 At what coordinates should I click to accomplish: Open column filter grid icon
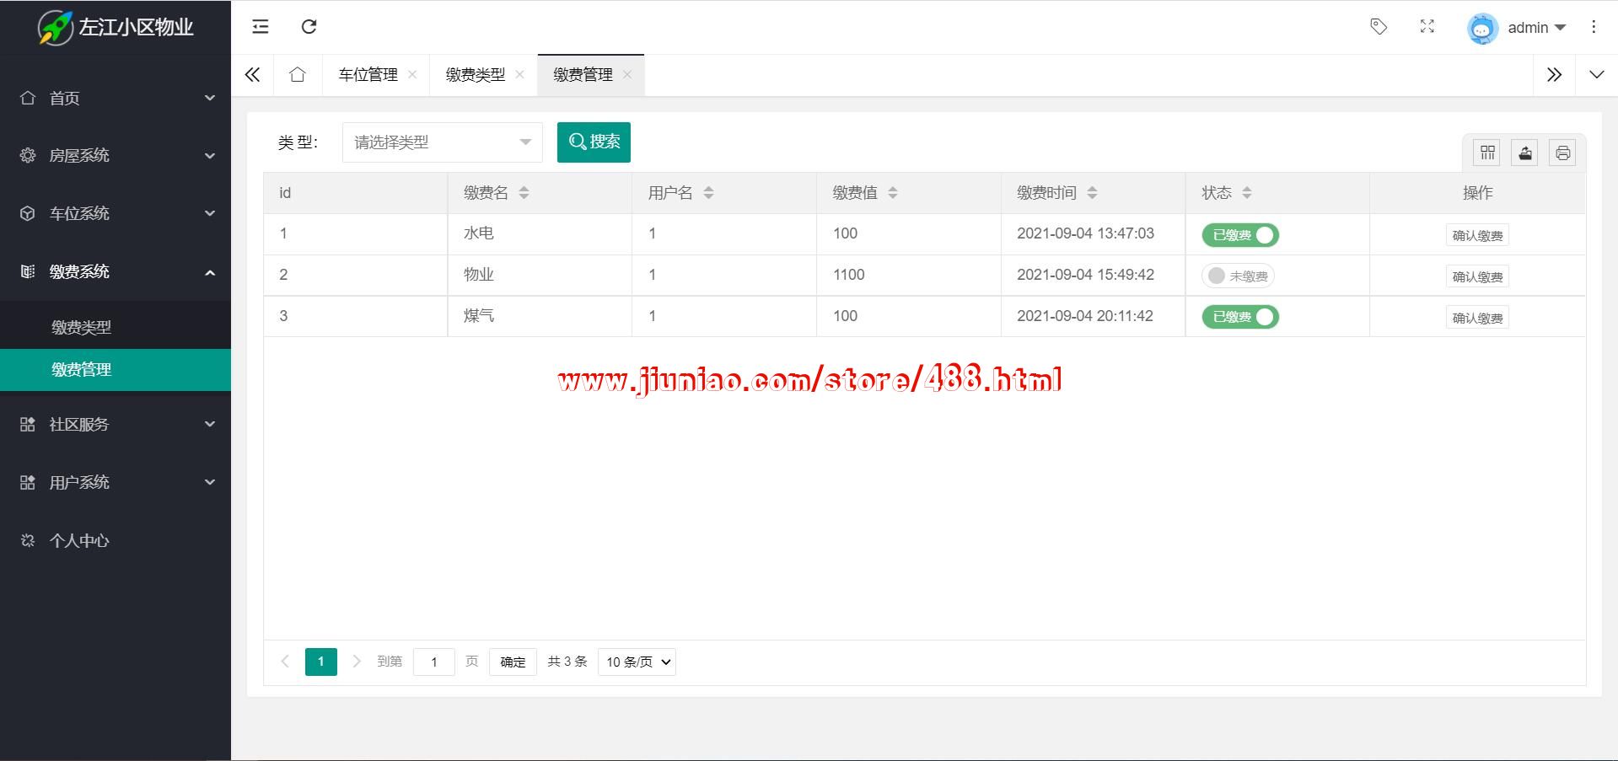(x=1487, y=153)
